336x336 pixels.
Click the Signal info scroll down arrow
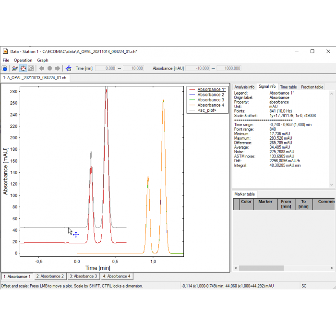coord(332,184)
